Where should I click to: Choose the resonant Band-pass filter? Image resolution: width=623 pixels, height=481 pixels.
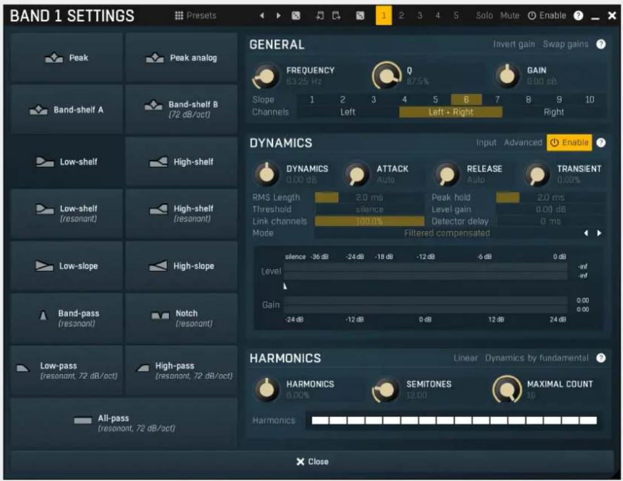pyautogui.click(x=66, y=318)
